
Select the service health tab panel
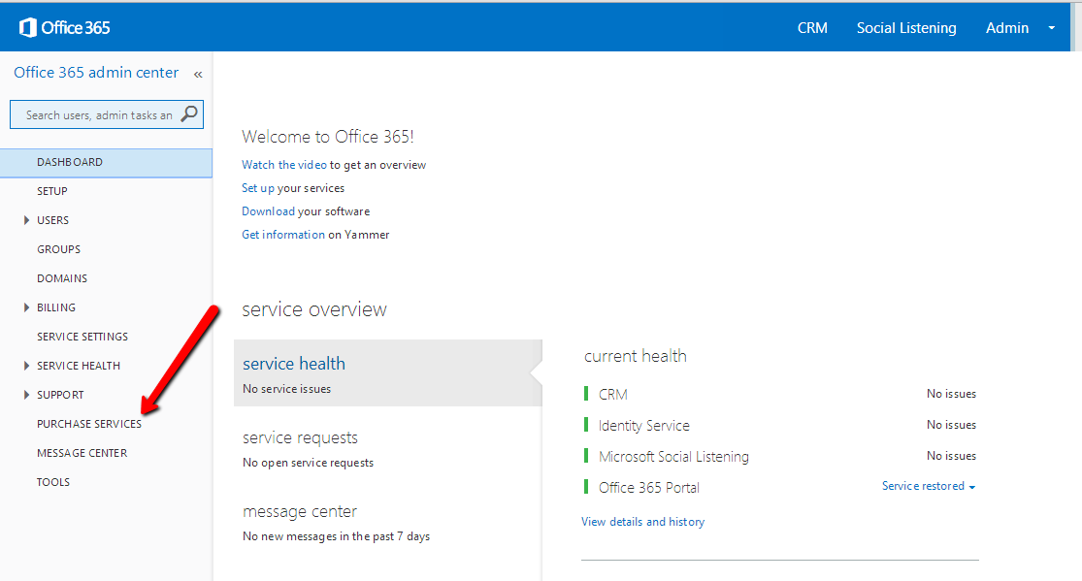(x=386, y=373)
